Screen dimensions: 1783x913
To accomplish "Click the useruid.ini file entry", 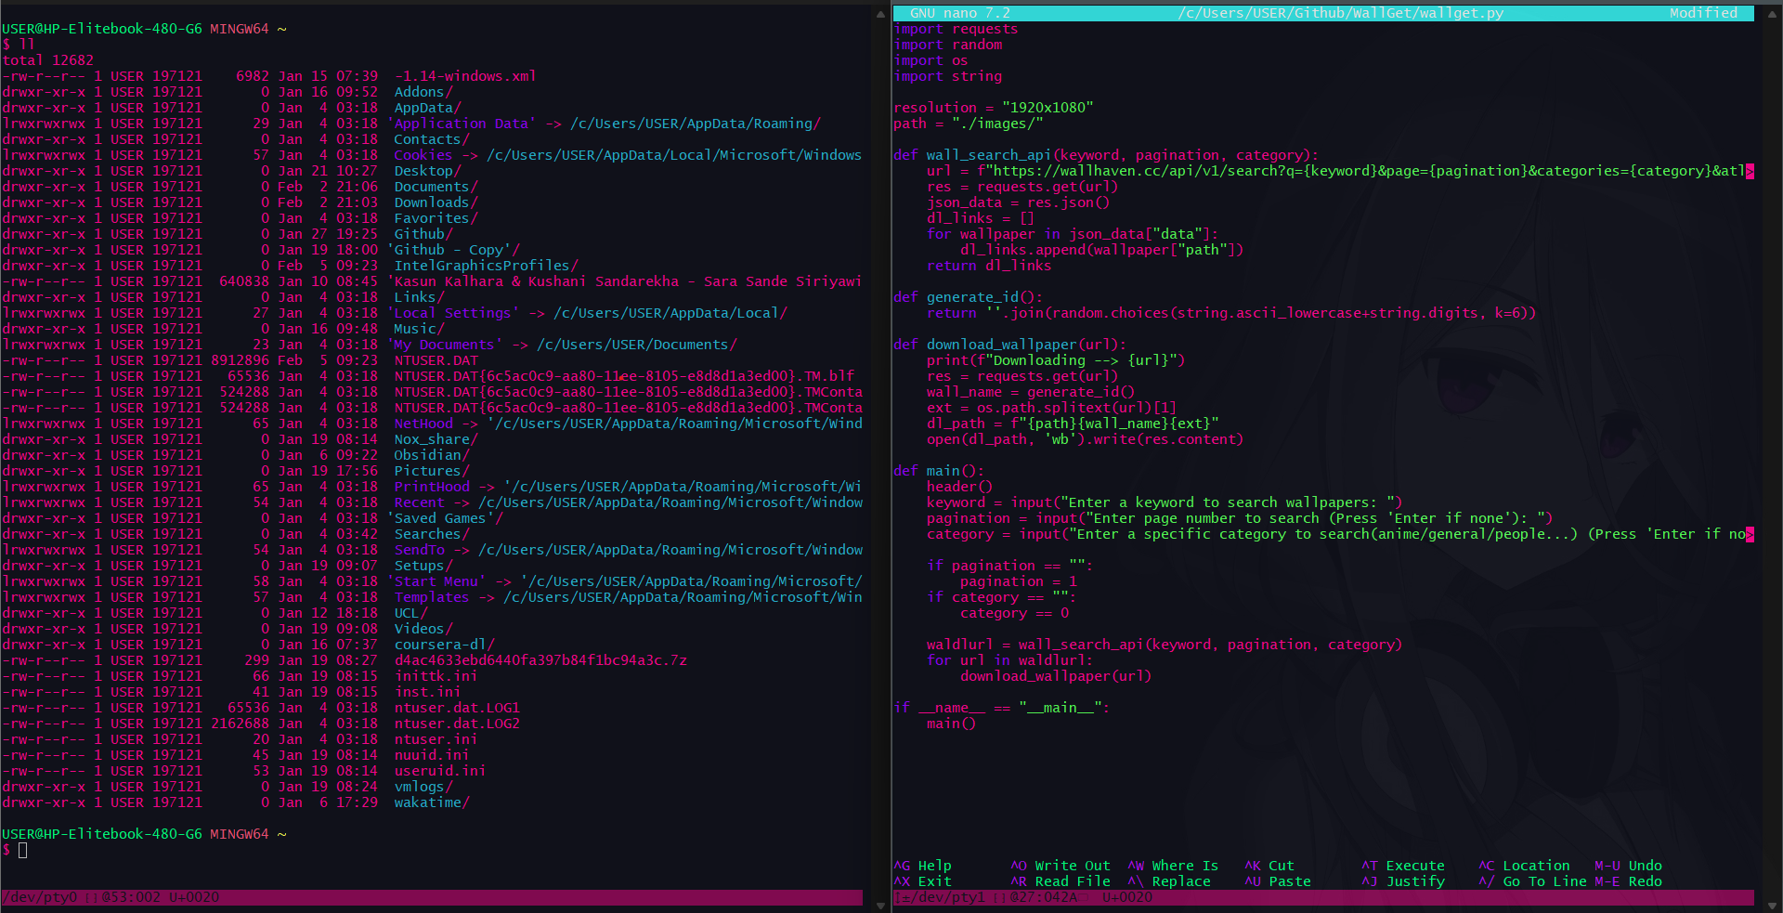I will [439, 771].
